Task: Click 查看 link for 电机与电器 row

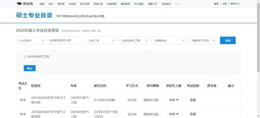Action: point(193,100)
